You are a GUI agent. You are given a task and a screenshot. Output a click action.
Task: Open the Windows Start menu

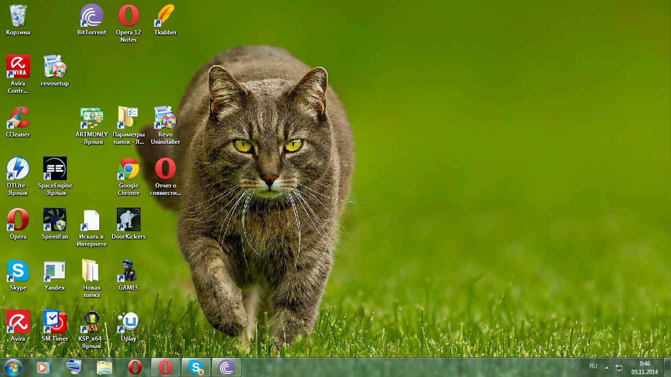point(13,367)
